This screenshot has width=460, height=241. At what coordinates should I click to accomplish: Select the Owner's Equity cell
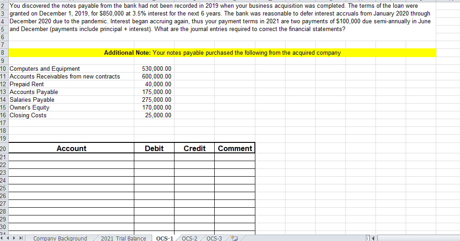(71, 107)
